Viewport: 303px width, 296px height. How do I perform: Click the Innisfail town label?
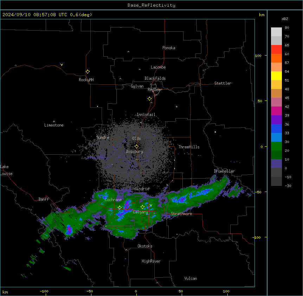(146, 115)
